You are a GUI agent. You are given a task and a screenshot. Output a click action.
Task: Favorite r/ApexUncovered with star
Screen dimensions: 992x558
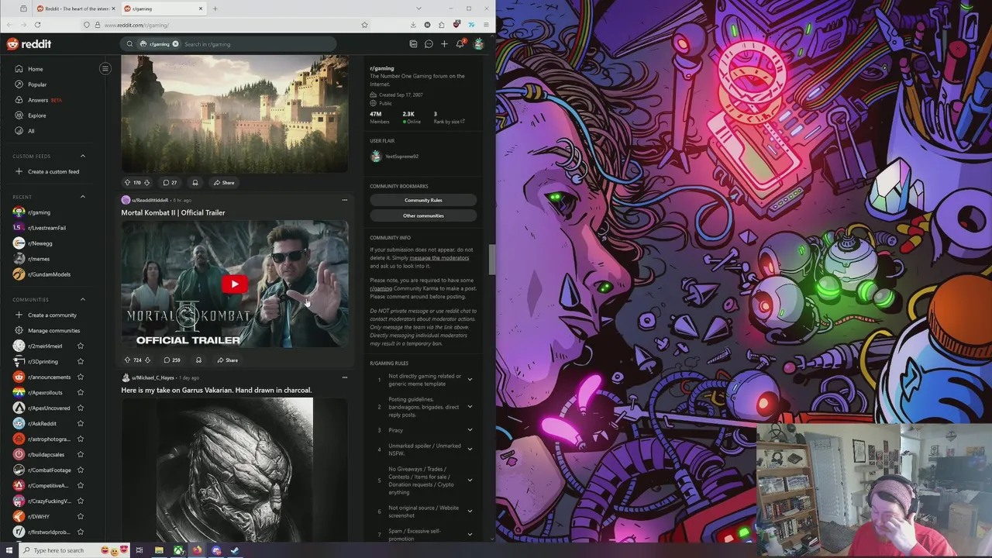81,408
